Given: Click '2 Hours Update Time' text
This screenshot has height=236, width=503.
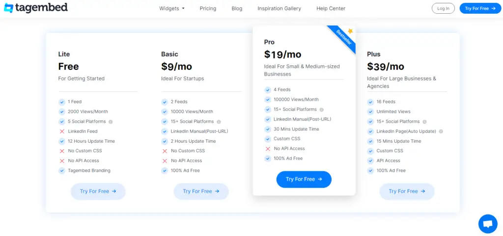Looking at the screenshot, I should 193,141.
